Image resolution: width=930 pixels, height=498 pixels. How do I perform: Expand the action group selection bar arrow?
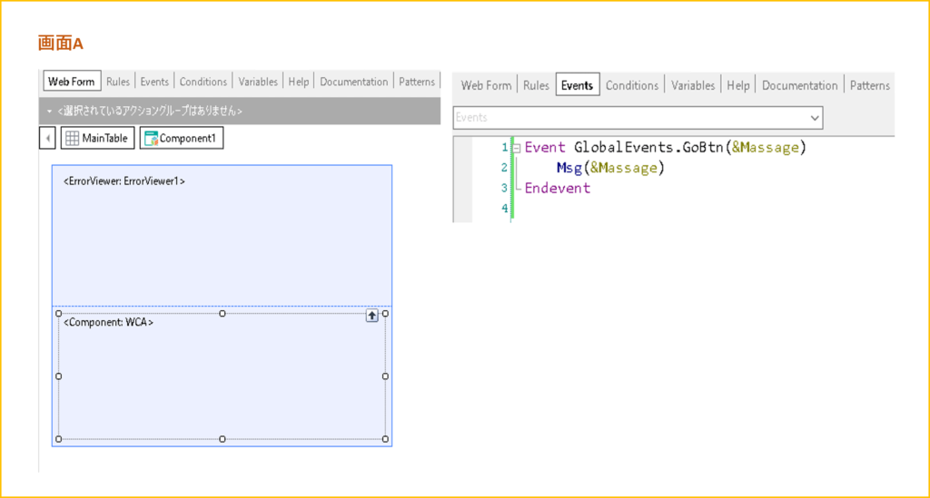pos(50,111)
